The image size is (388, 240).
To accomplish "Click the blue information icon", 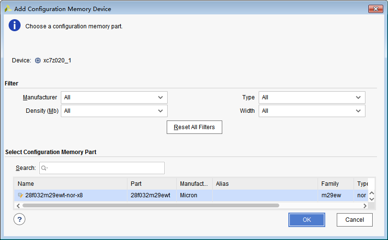I will point(14,25).
